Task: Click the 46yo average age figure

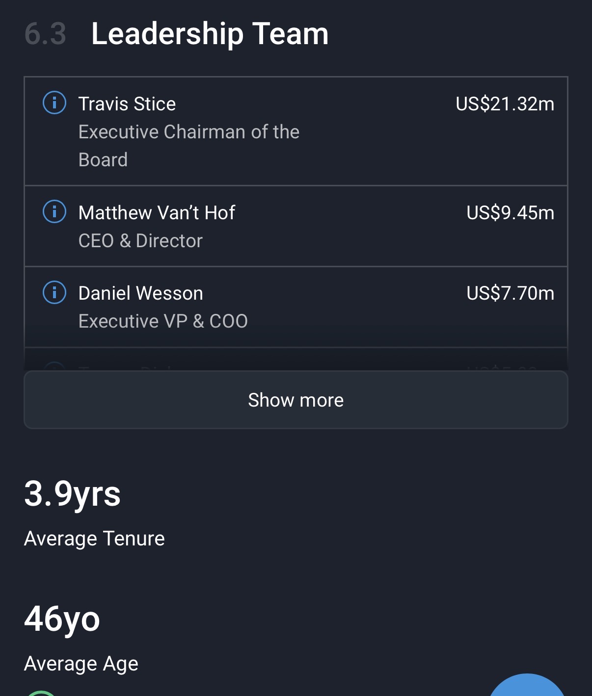Action: pyautogui.click(x=62, y=619)
